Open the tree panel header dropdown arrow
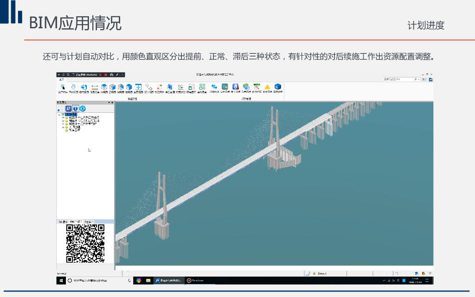This screenshot has height=297, width=475. [x=109, y=103]
